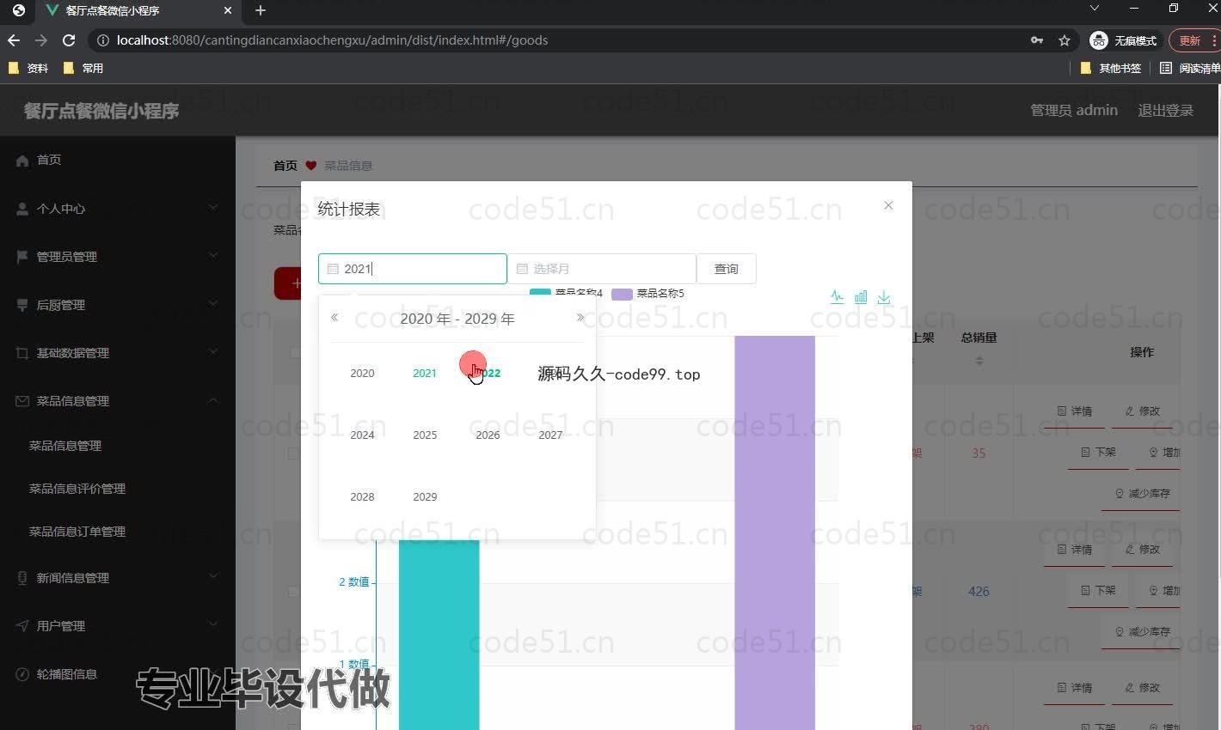1221x730 pixels.
Task: Expand 后厨管理 menu
Action: (x=118, y=304)
